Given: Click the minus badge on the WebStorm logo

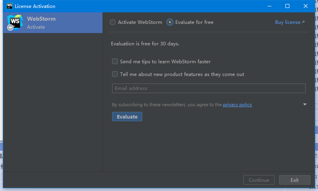Looking at the screenshot, I should pyautogui.click(x=10, y=28).
